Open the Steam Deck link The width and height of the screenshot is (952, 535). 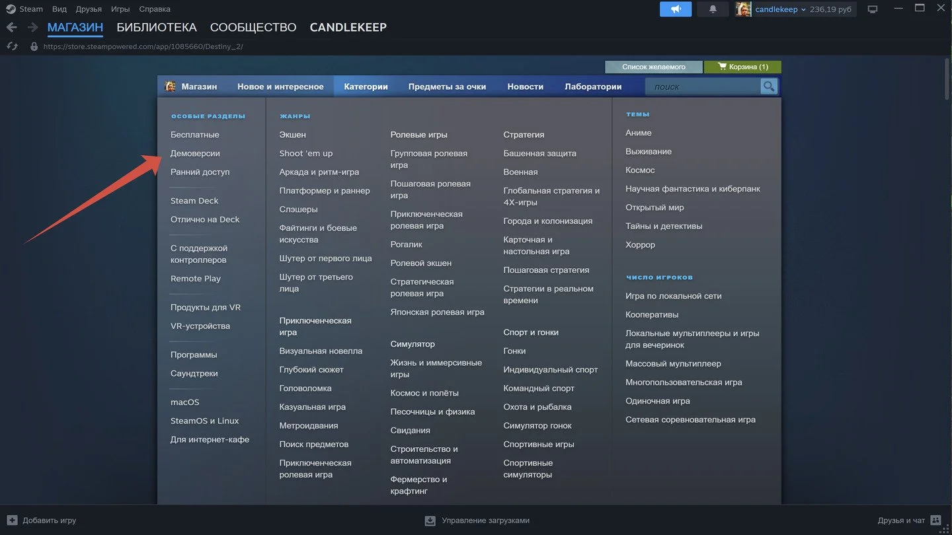(194, 201)
